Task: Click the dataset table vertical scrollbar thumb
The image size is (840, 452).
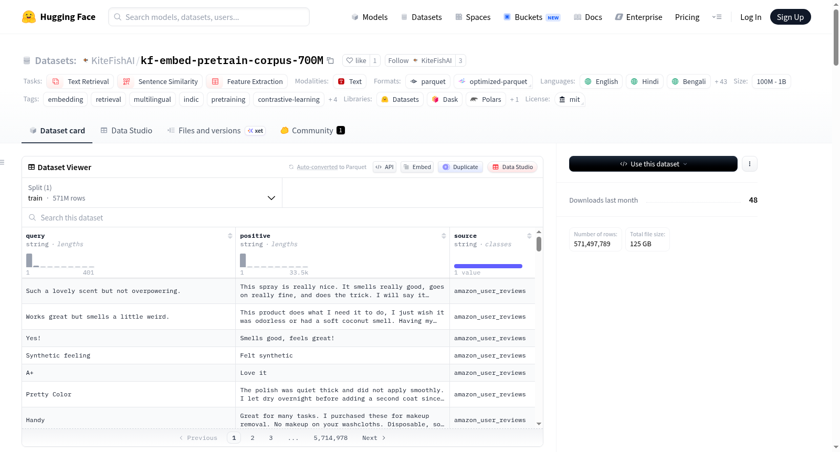Action: pyautogui.click(x=539, y=244)
